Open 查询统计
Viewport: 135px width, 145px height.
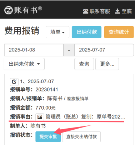pos(119,32)
